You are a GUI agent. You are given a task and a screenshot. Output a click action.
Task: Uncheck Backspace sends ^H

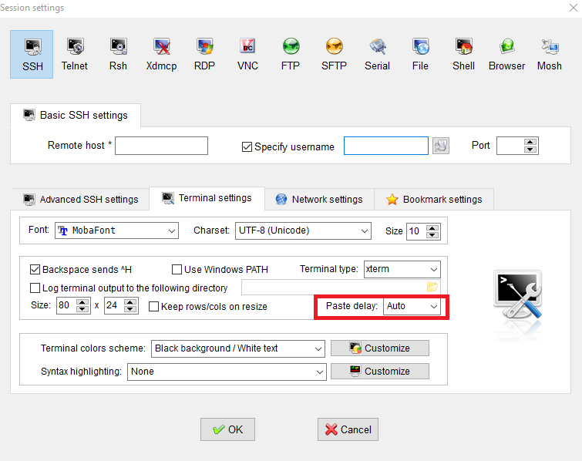coord(35,270)
